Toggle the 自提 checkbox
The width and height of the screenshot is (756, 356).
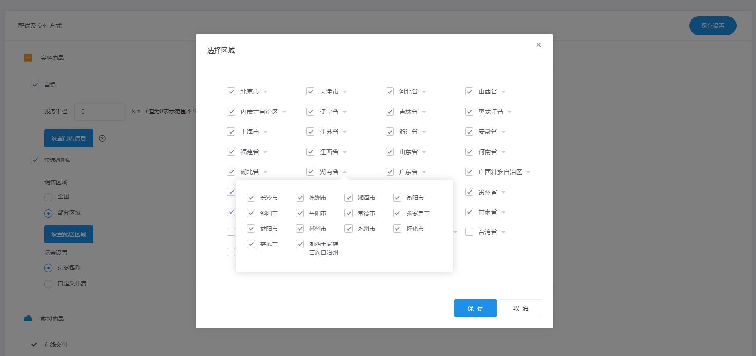point(35,85)
